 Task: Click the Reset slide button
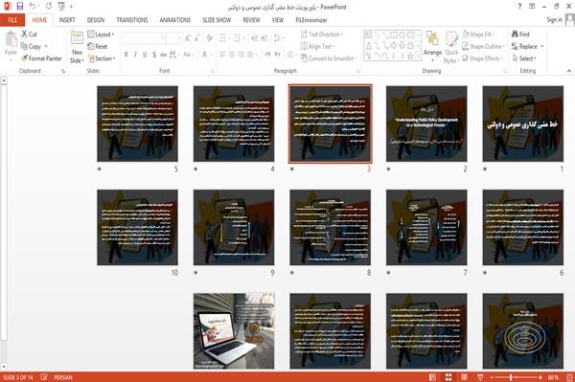coord(98,46)
